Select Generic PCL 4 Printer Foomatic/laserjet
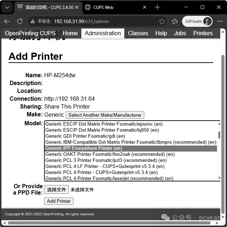Viewport: 227px width, 227px height. coord(131,179)
